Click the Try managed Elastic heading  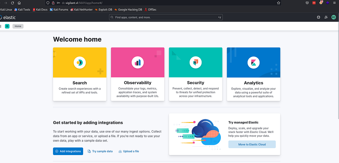coord(243,122)
